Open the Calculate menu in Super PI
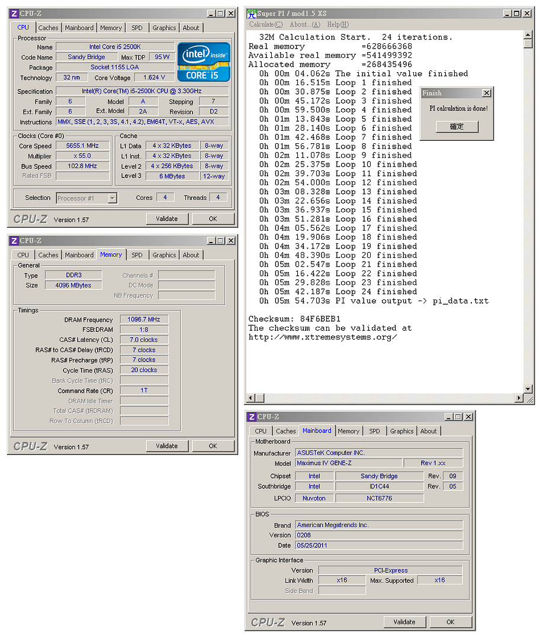This screenshot has height=639, width=543. click(x=266, y=24)
